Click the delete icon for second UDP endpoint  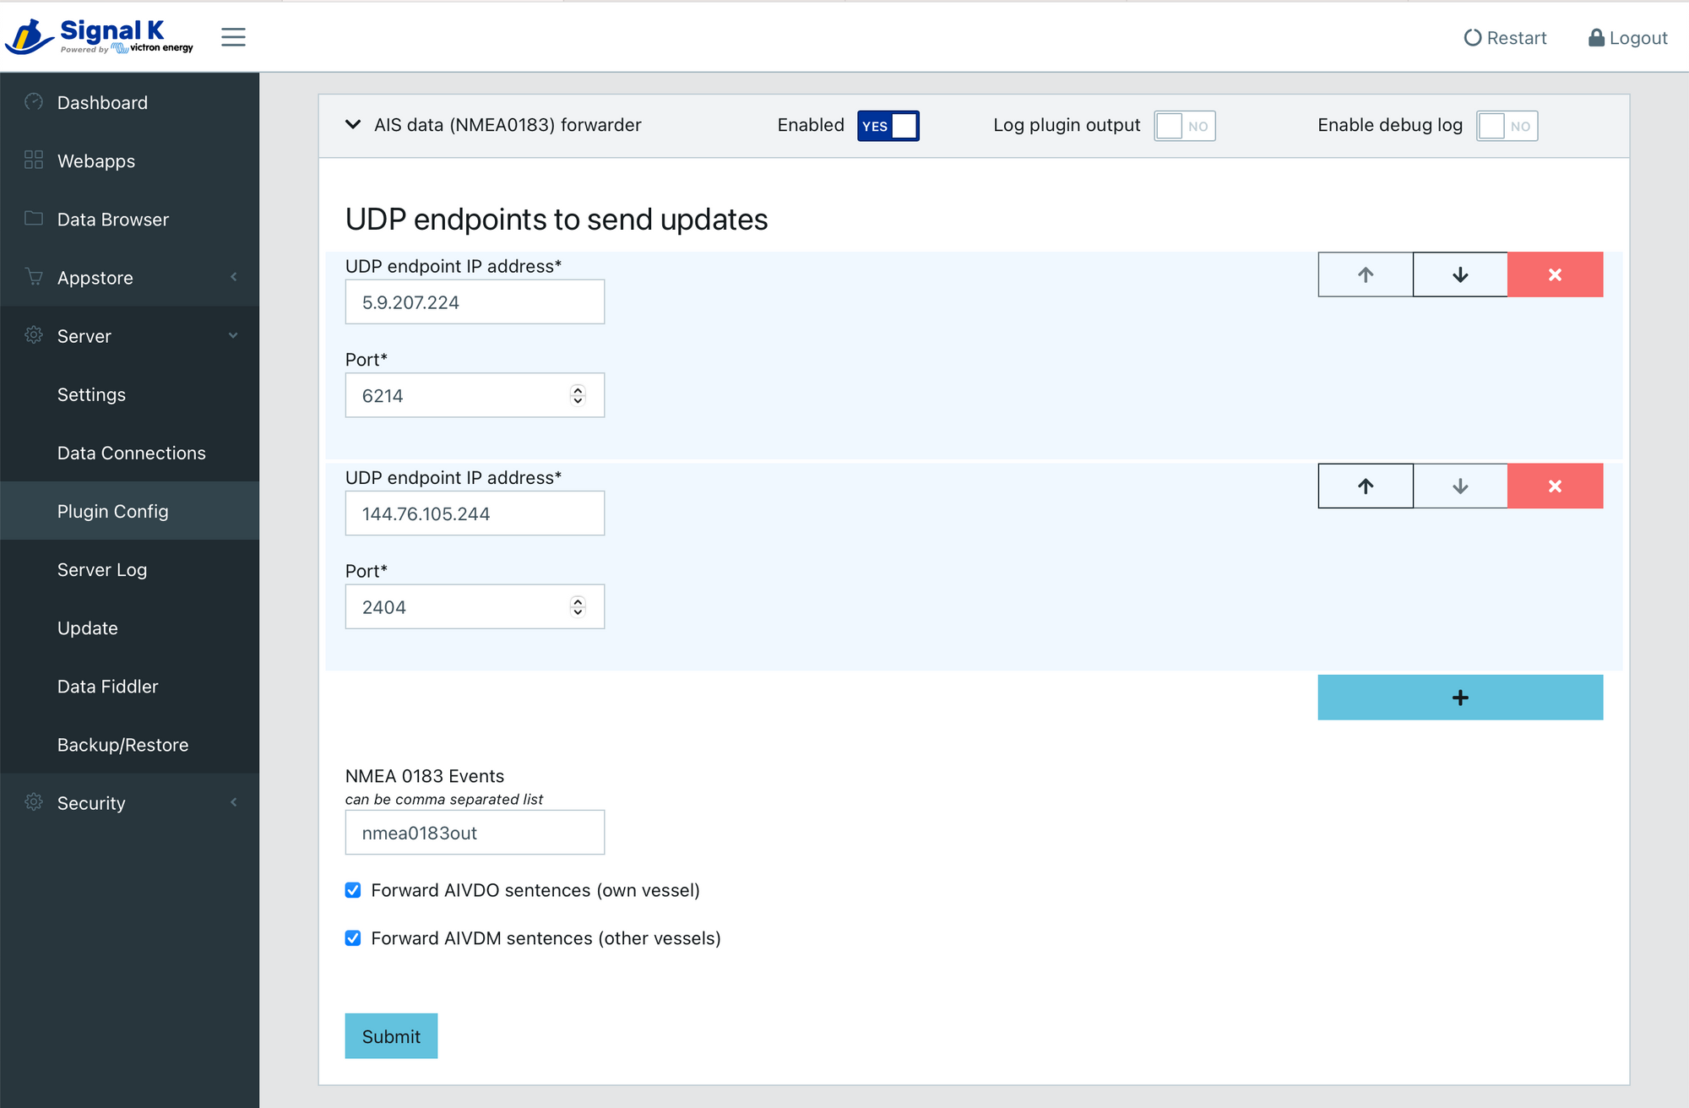click(x=1554, y=486)
